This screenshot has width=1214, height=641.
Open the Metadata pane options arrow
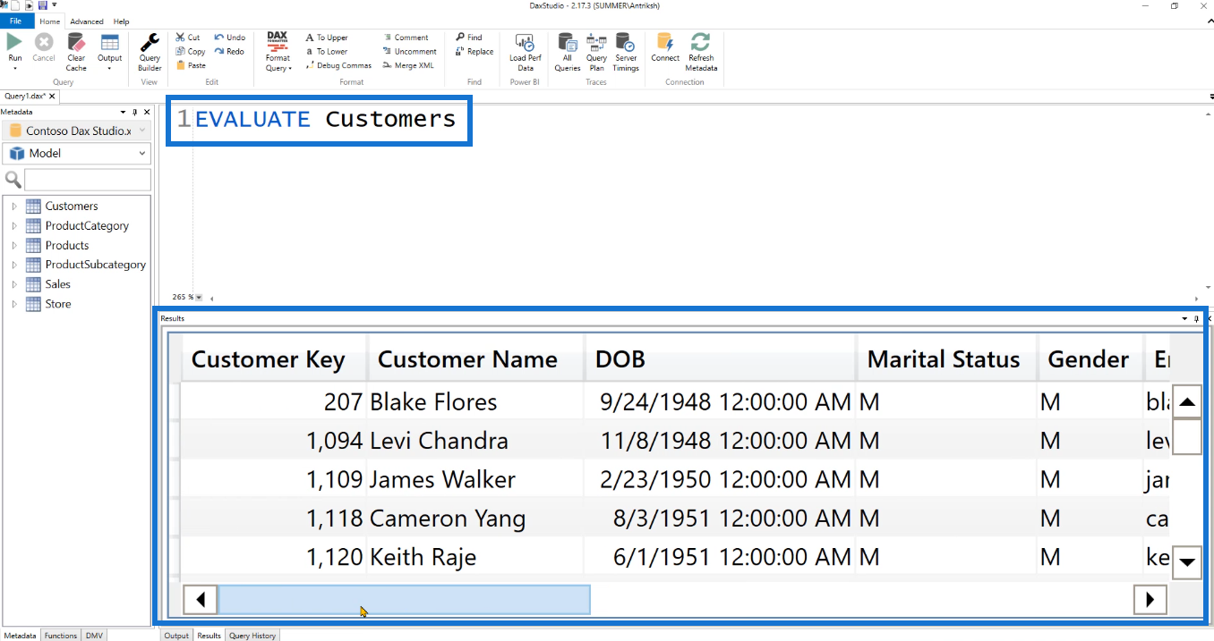tap(124, 112)
